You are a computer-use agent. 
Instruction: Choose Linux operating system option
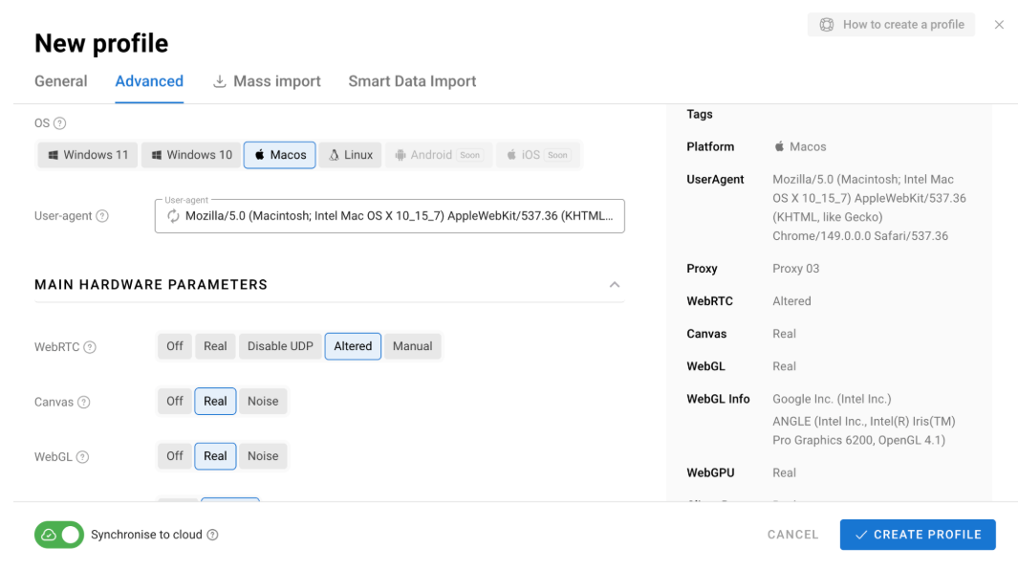tap(351, 155)
